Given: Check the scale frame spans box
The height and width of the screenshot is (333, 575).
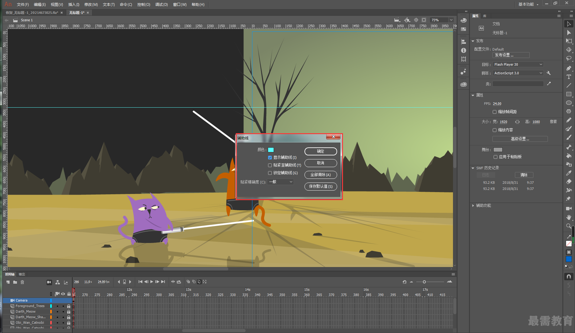Looking at the screenshot, I should pos(495,112).
